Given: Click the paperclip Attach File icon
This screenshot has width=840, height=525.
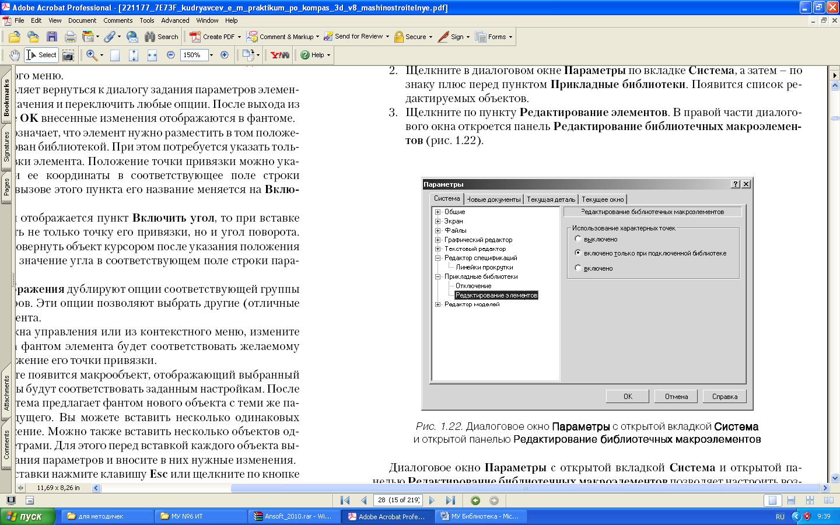Looking at the screenshot, I should click(x=110, y=37).
